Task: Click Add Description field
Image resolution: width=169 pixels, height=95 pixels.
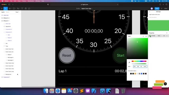Action: pyautogui.click(x=153, y=17)
